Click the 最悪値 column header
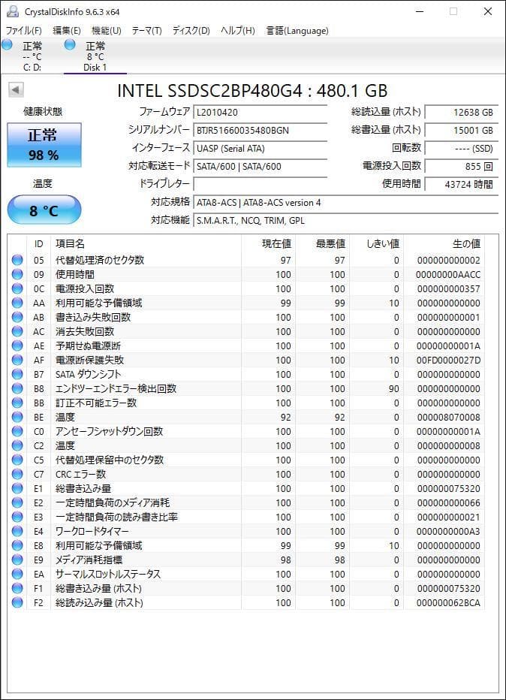This screenshot has height=700, width=506. tap(322, 244)
